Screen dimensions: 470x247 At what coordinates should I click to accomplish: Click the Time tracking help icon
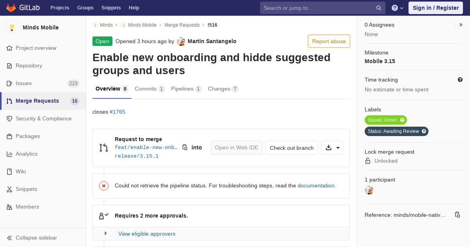(x=460, y=80)
